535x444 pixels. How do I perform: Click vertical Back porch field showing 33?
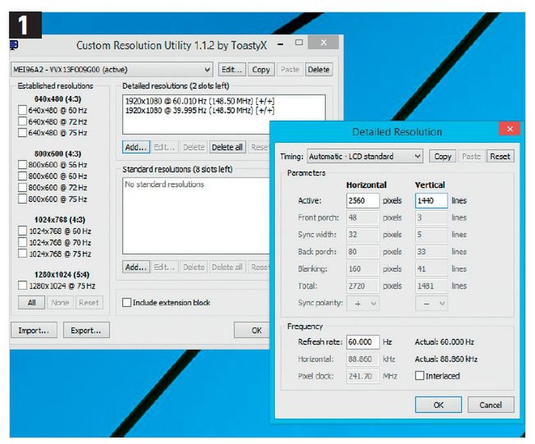pyautogui.click(x=432, y=252)
